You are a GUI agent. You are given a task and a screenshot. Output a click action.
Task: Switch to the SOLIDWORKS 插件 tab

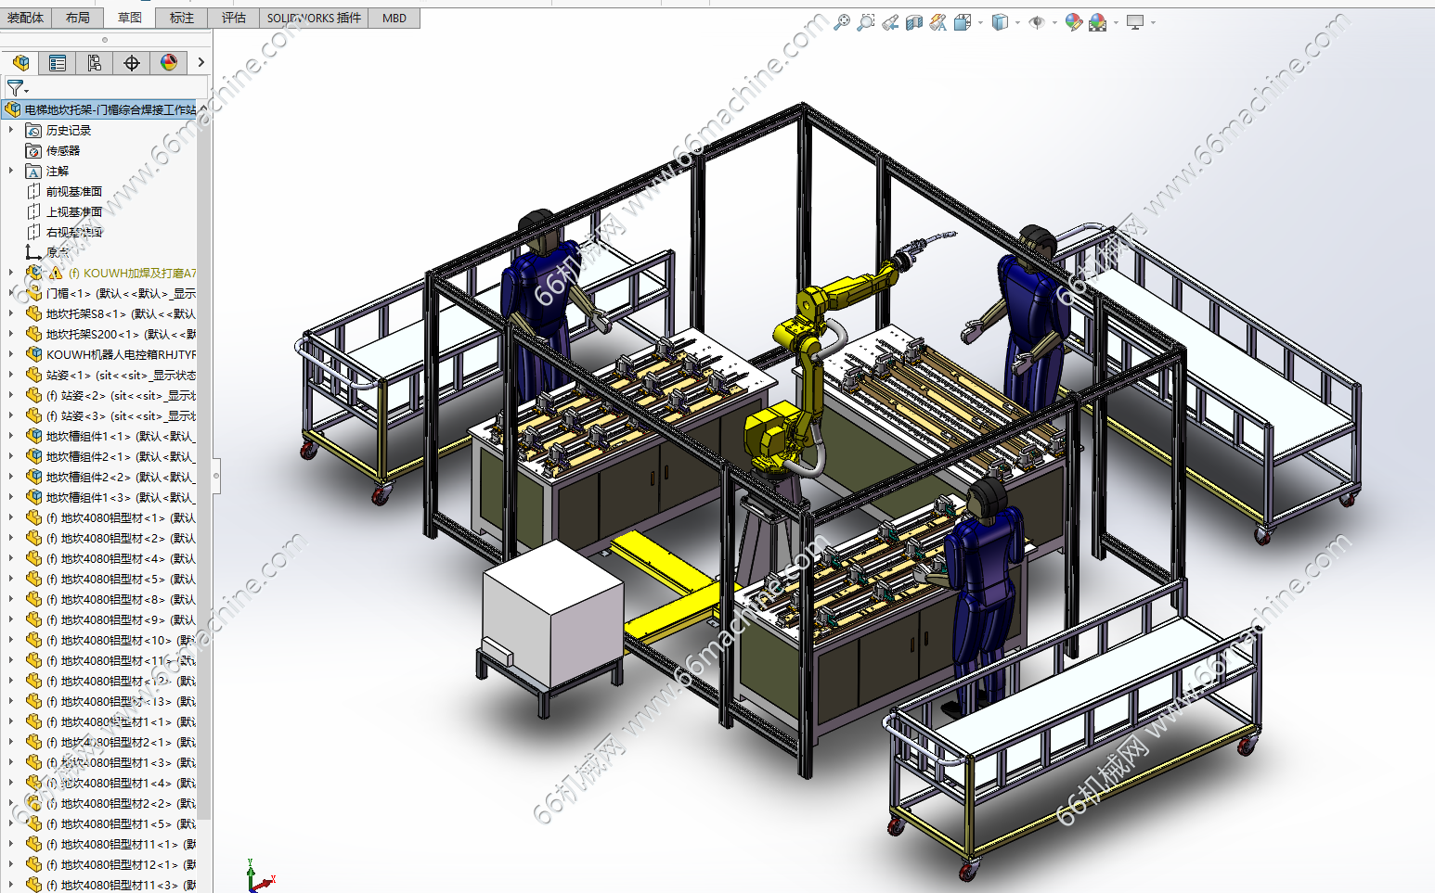click(314, 18)
